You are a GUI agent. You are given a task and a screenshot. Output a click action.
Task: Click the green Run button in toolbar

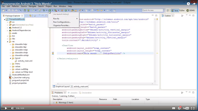click(x=50, y=10)
